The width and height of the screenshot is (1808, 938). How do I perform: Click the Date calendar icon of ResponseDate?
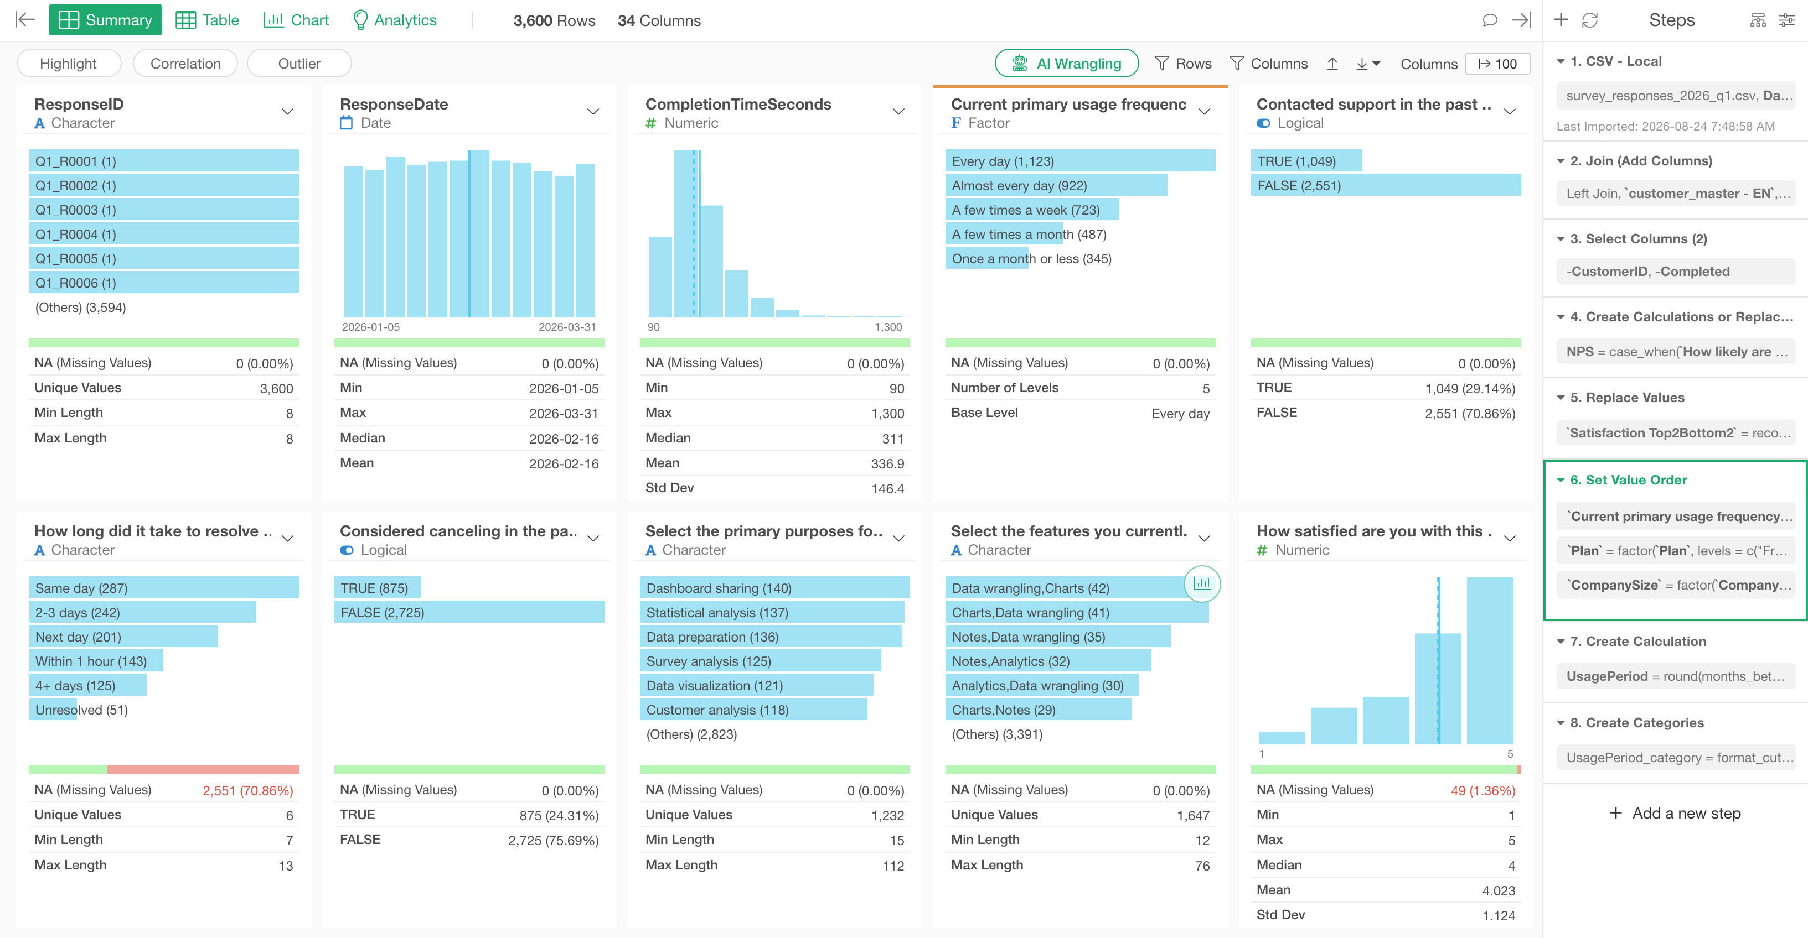click(x=346, y=123)
